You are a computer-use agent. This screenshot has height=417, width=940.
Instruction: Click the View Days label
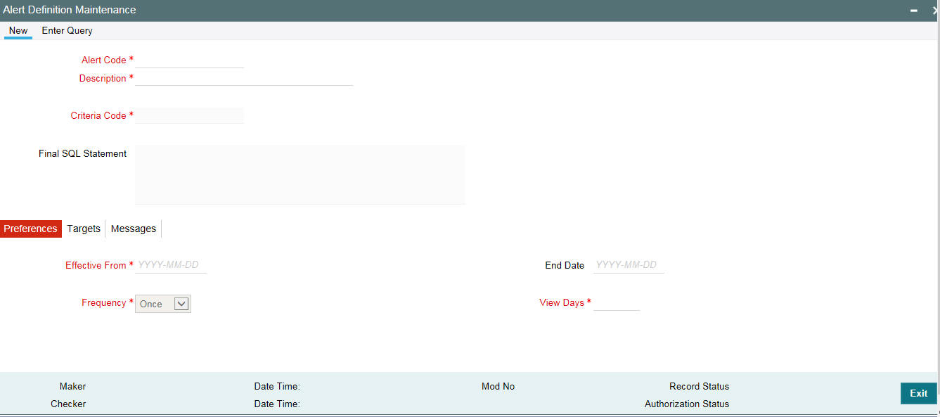pyautogui.click(x=562, y=303)
